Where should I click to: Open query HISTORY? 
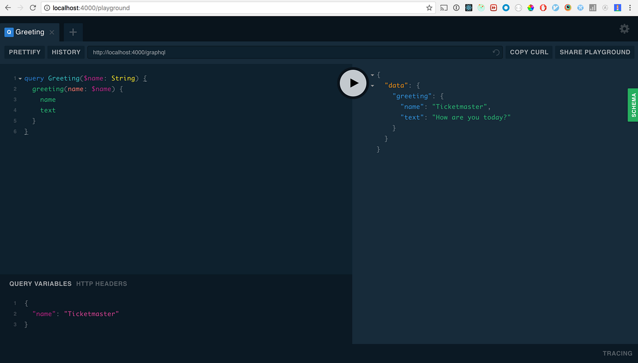[x=65, y=52]
